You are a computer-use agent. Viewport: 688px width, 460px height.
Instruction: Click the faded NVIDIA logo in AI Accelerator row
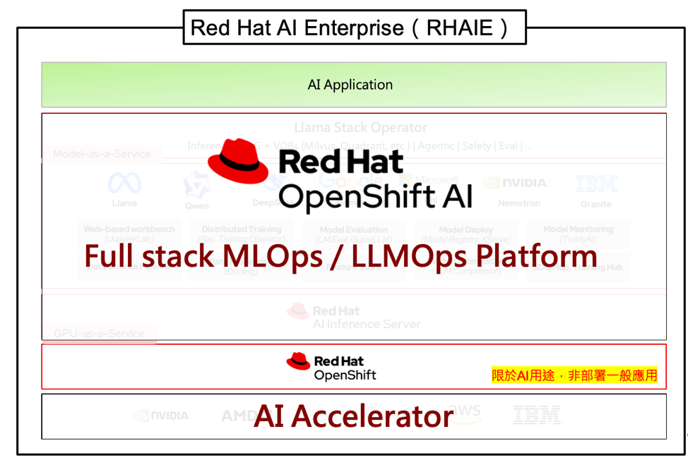[161, 416]
